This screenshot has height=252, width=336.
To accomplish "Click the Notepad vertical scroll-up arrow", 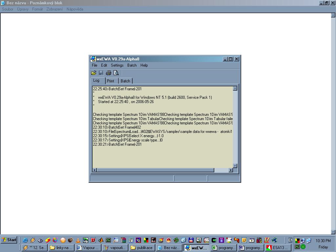I will tap(333, 15).
